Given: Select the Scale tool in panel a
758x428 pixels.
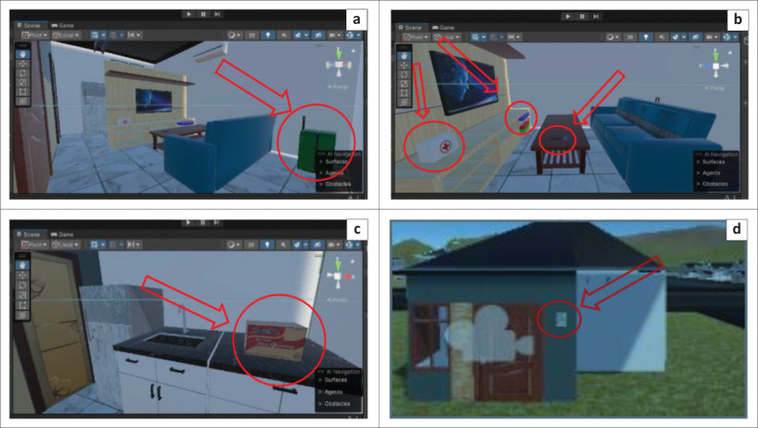Looking at the screenshot, I should 22,82.
